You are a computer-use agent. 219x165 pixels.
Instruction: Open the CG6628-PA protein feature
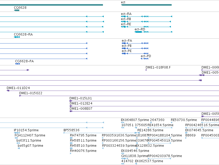point(17,64)
